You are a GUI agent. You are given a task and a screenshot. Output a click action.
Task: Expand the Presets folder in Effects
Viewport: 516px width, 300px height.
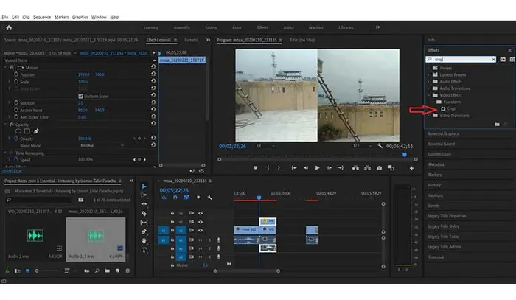pos(428,68)
